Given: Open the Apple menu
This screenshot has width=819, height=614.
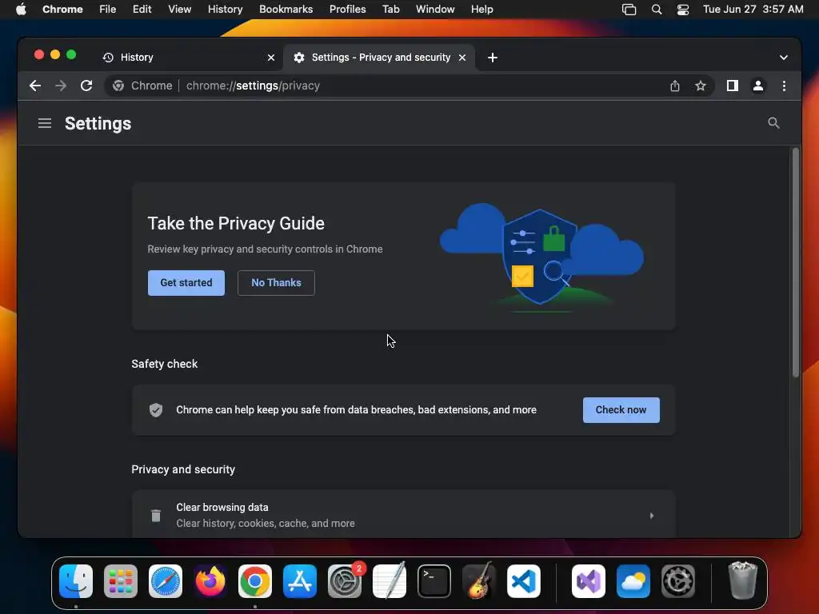Looking at the screenshot, I should click(21, 9).
